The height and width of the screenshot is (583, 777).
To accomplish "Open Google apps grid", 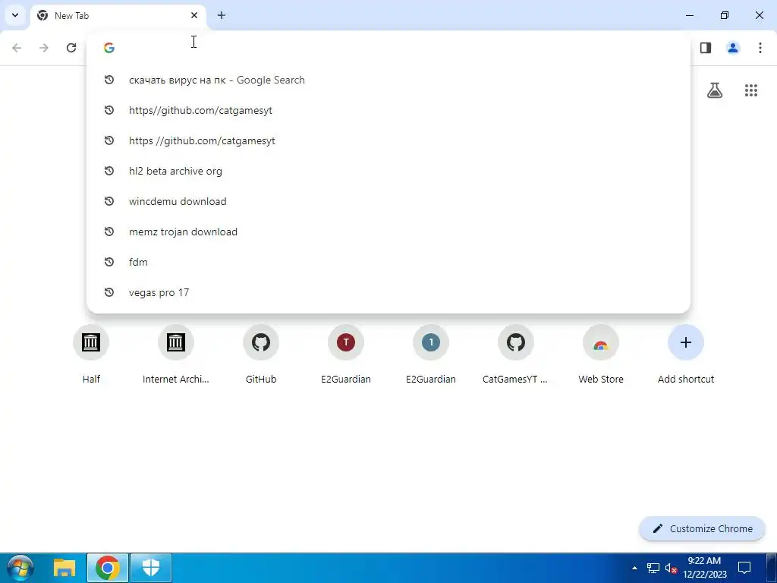I will [751, 90].
